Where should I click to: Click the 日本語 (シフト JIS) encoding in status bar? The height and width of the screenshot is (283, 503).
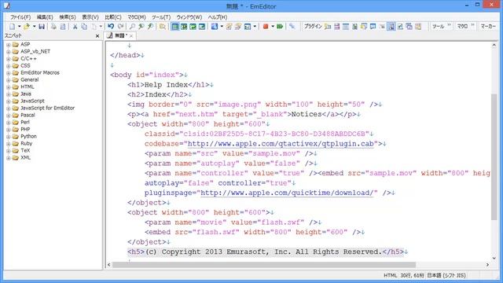446,275
